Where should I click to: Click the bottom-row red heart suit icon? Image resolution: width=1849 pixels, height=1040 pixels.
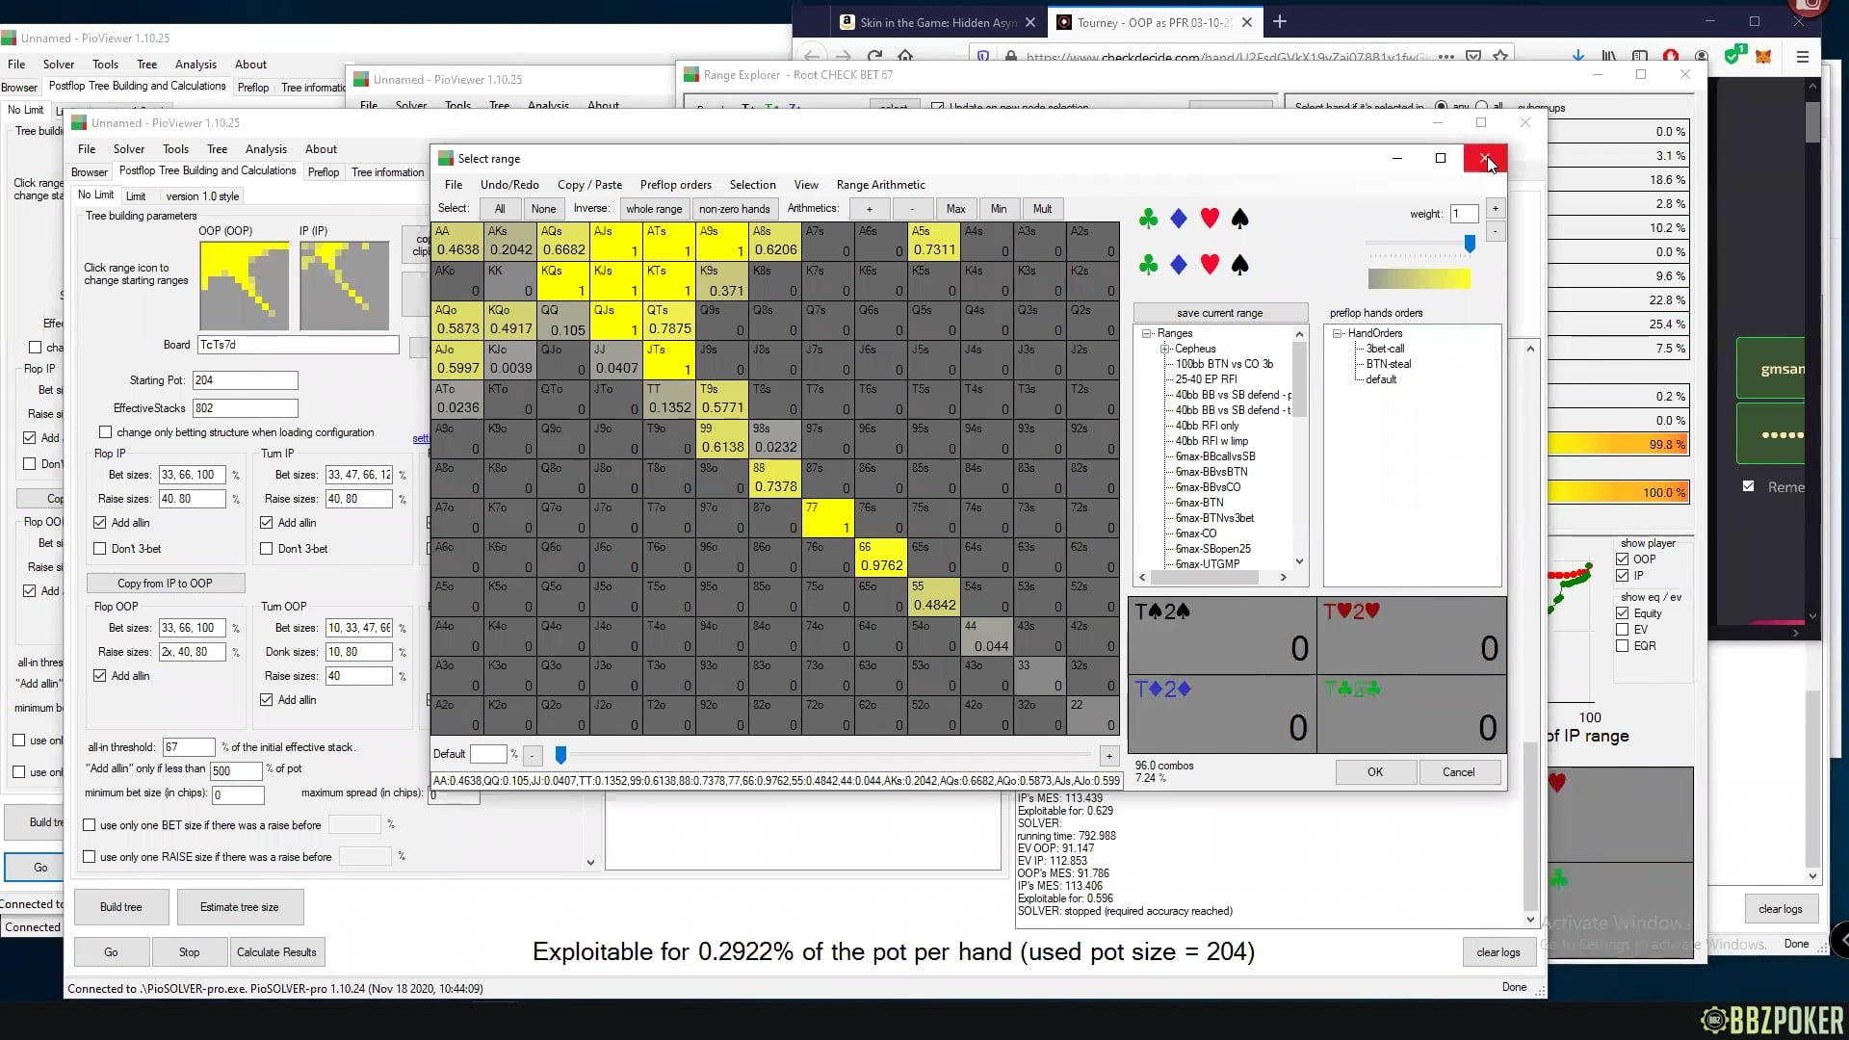coord(1210,265)
